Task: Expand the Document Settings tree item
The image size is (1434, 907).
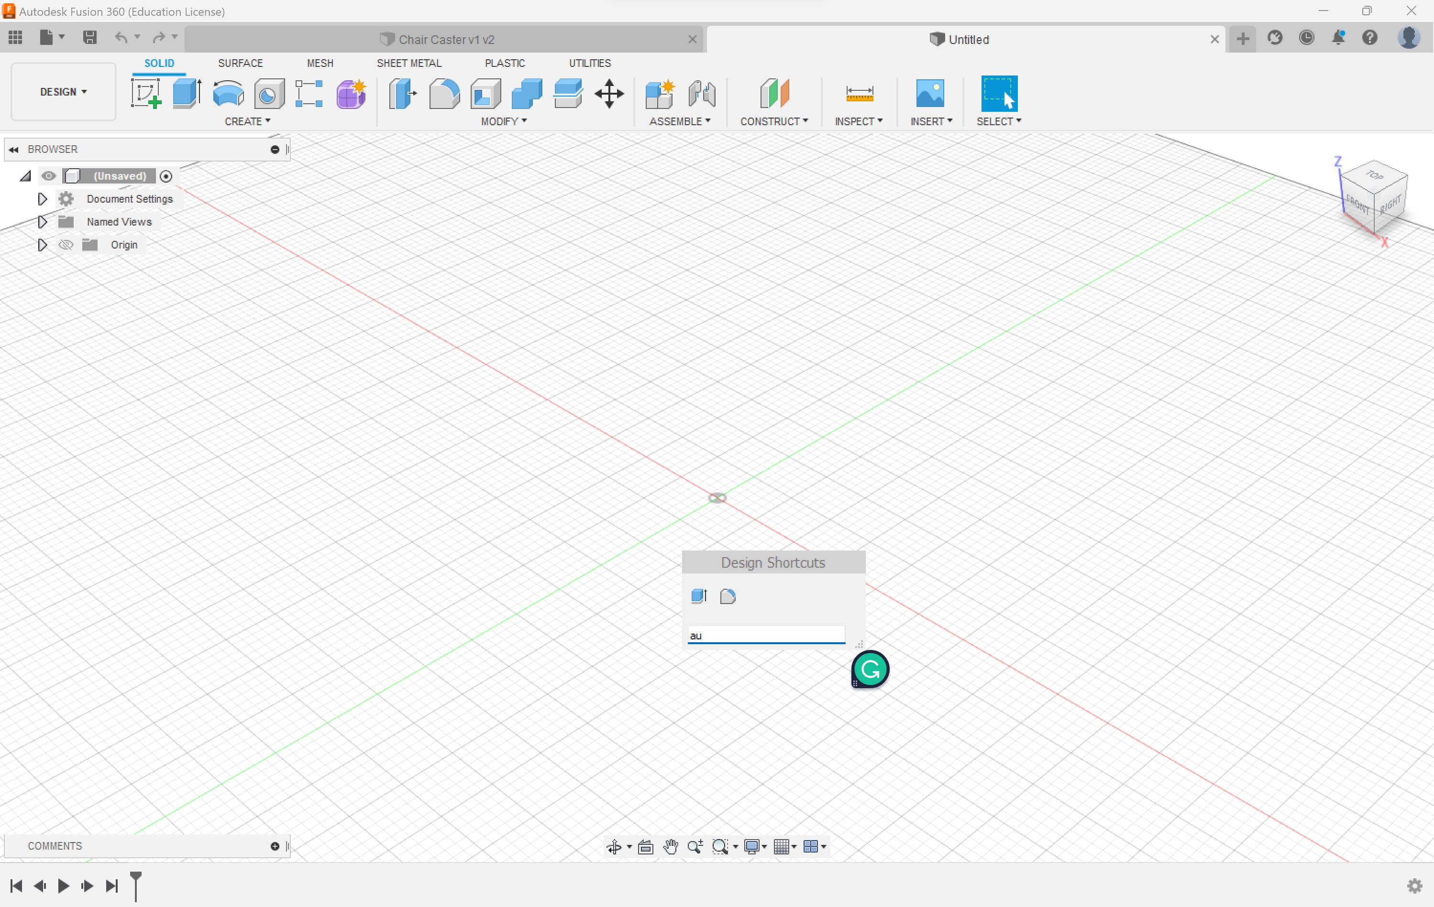Action: [42, 199]
